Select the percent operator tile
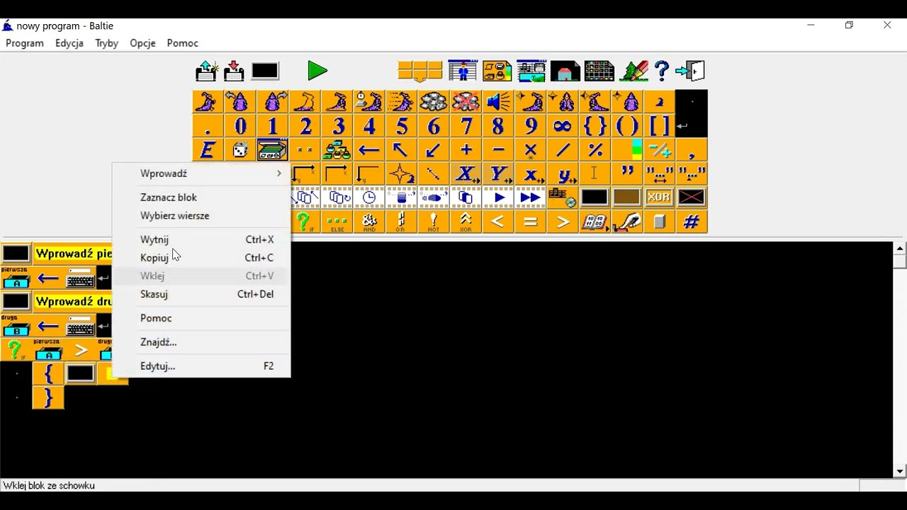This screenshot has width=907, height=510. point(595,150)
